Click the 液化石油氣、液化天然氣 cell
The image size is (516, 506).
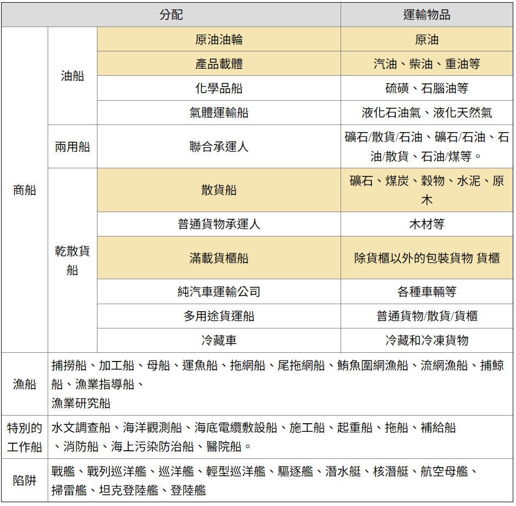(x=427, y=113)
